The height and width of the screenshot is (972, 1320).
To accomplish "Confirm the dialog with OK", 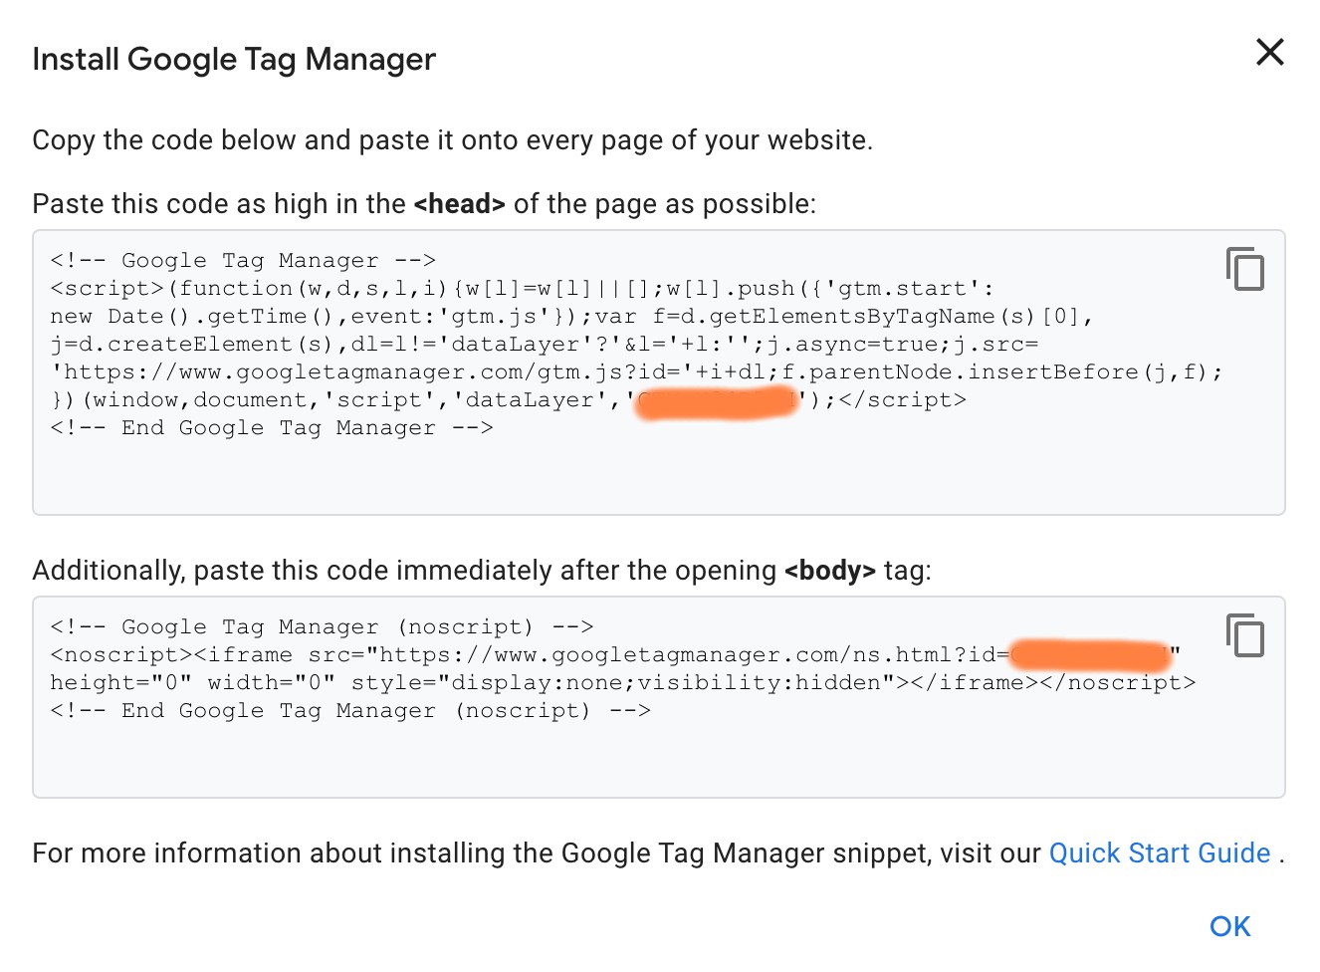I will click(x=1228, y=926).
